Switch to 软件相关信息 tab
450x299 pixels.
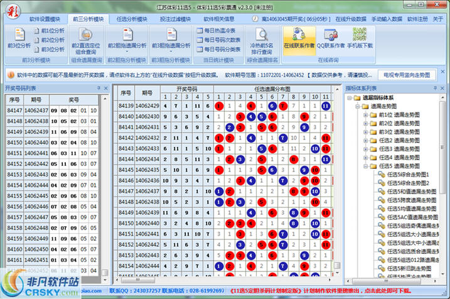click(219, 19)
